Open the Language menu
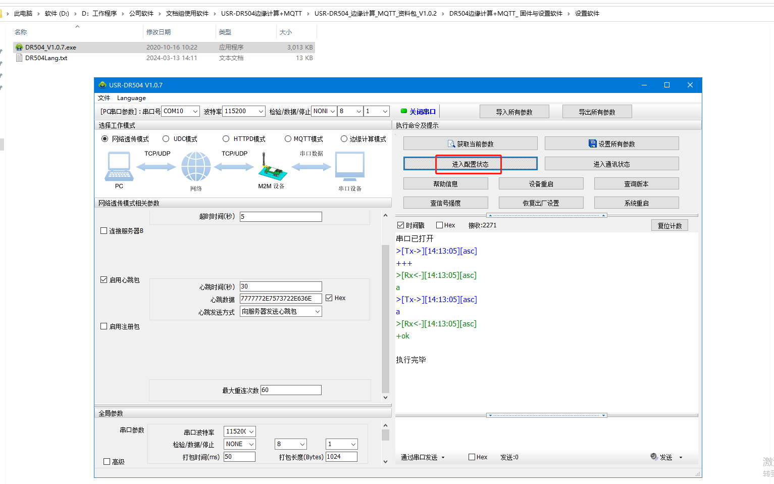 point(131,98)
